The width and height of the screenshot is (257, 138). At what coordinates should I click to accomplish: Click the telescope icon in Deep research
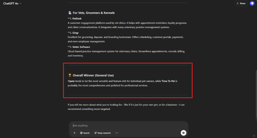tap(95, 133)
